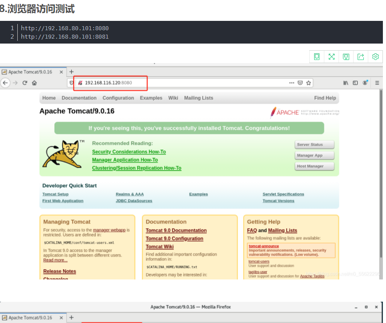Click the tracking protection shield icon

click(71, 83)
